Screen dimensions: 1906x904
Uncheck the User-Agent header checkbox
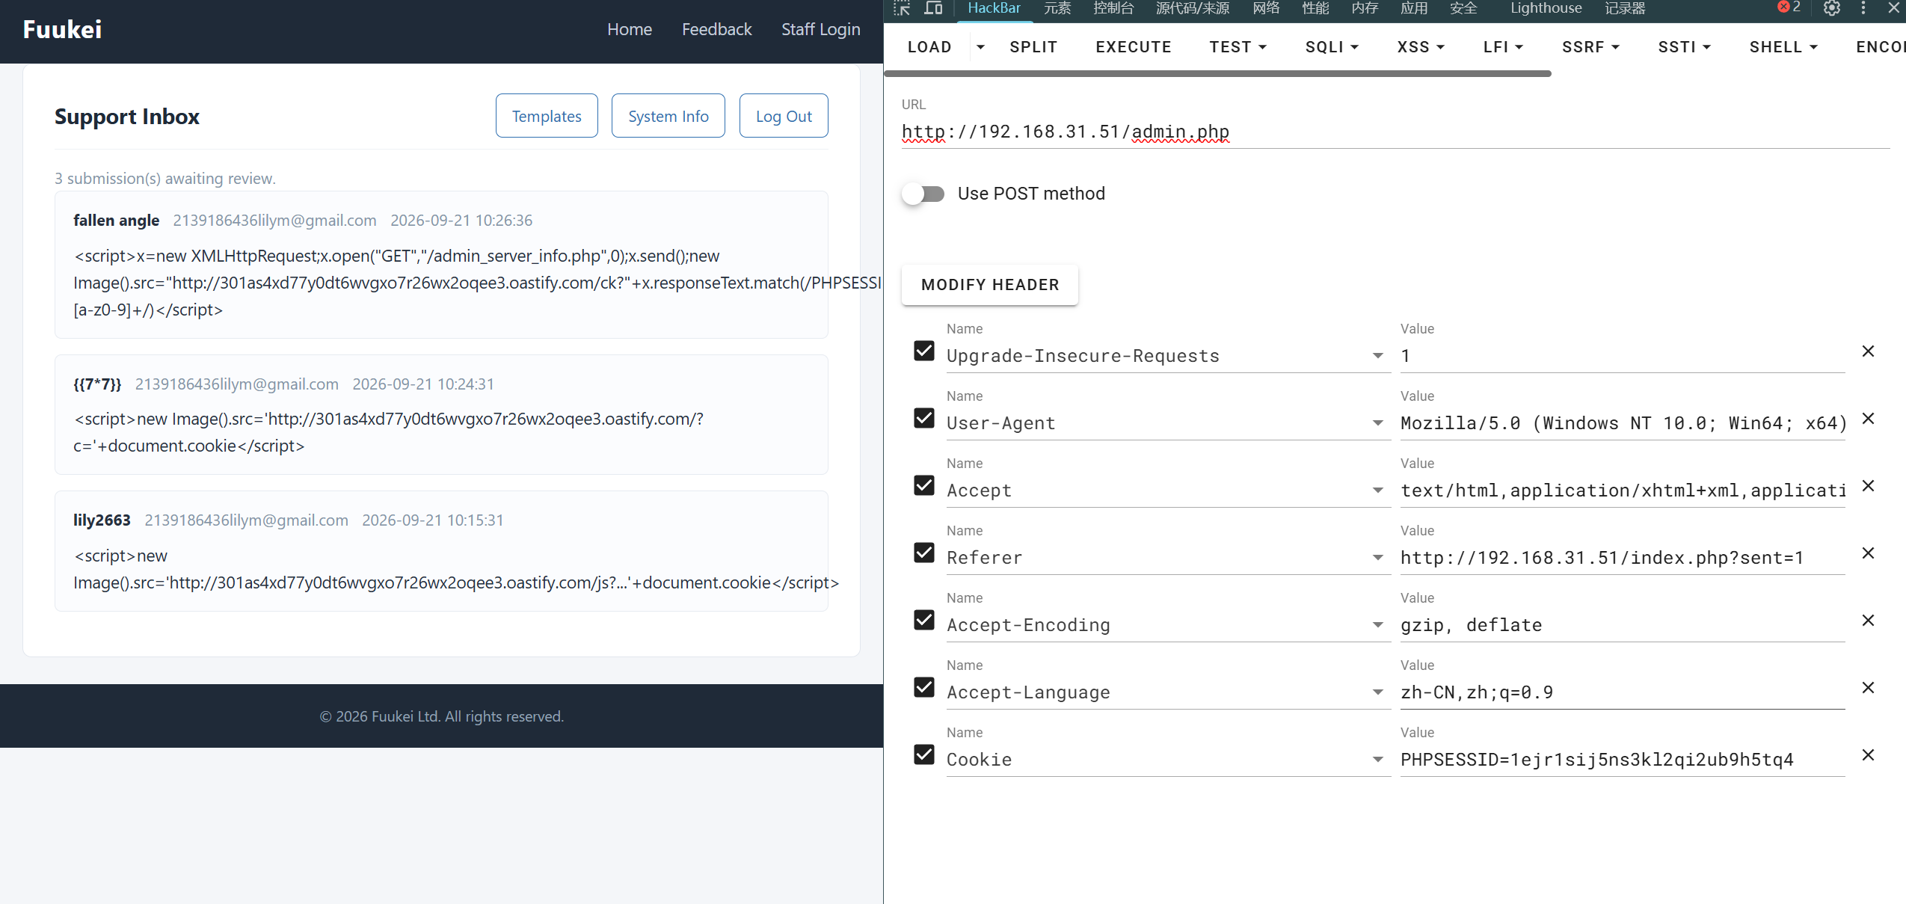(924, 418)
